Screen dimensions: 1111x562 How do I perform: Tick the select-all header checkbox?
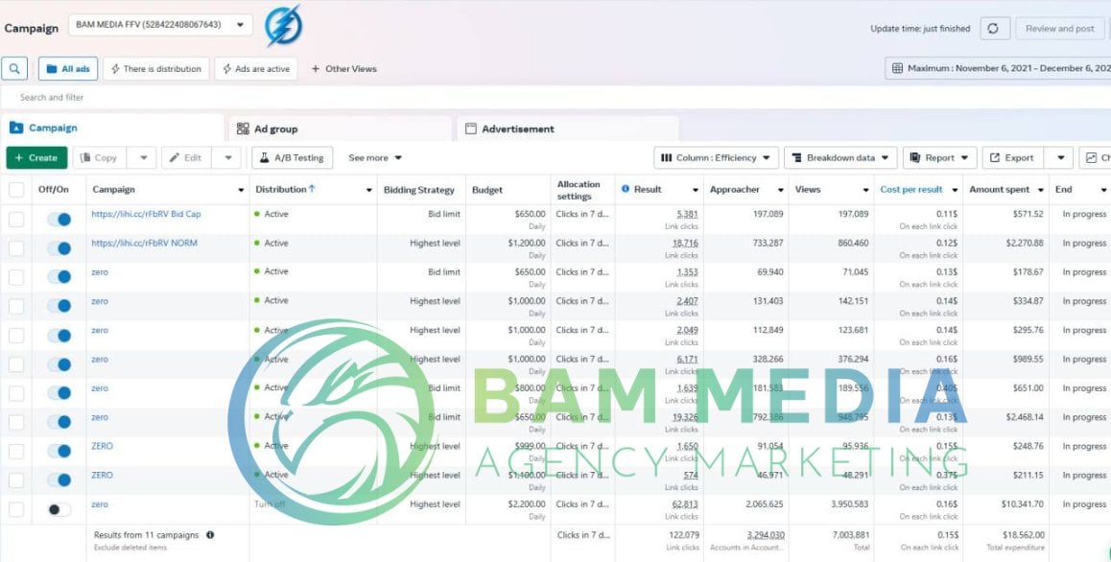pos(16,190)
